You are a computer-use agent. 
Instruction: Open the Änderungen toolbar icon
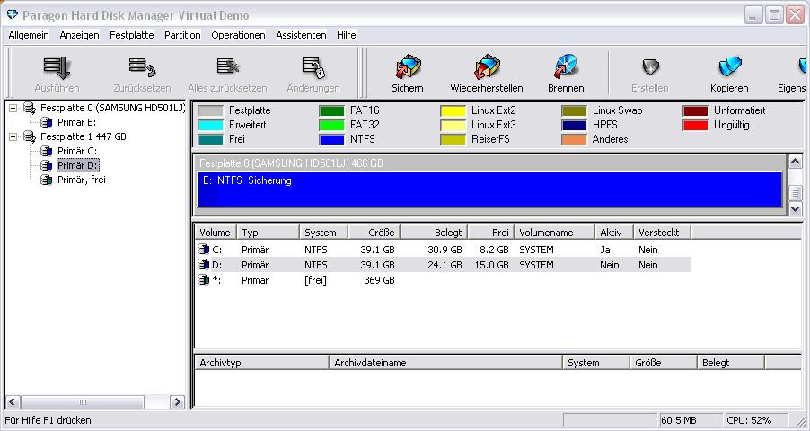[313, 67]
